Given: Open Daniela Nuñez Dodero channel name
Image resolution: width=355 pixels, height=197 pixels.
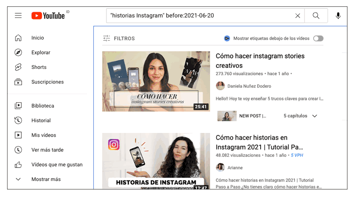Looking at the screenshot, I should point(249,86).
